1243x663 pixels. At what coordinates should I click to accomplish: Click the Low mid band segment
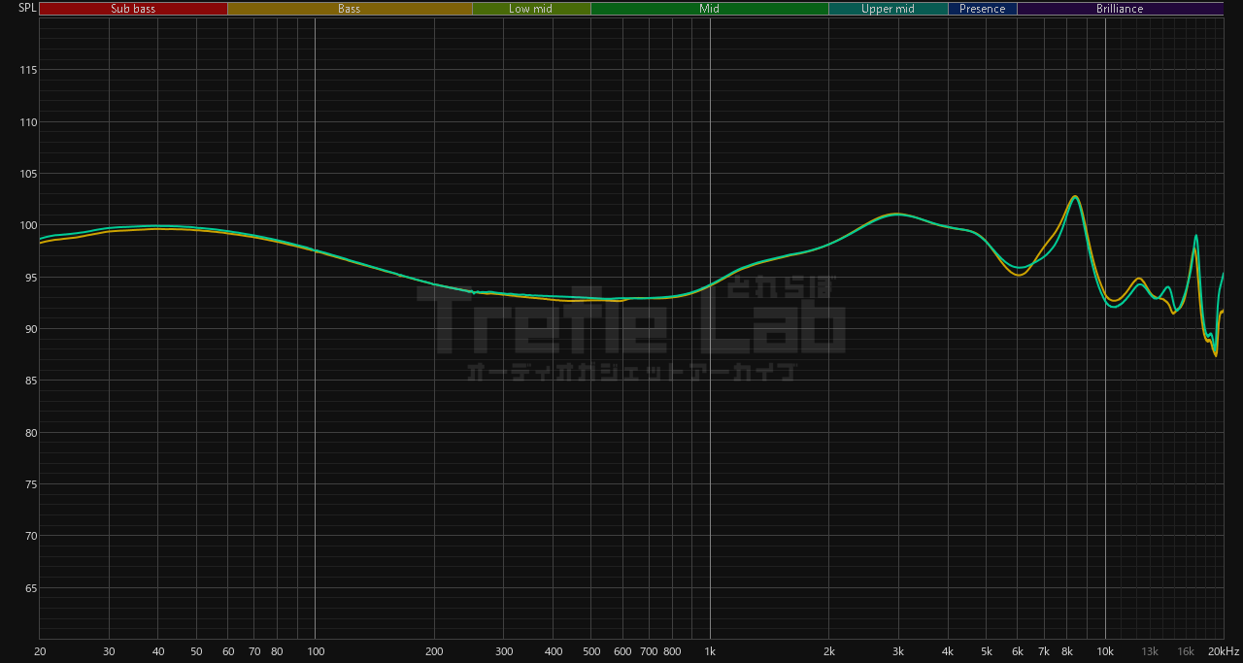coord(530,9)
